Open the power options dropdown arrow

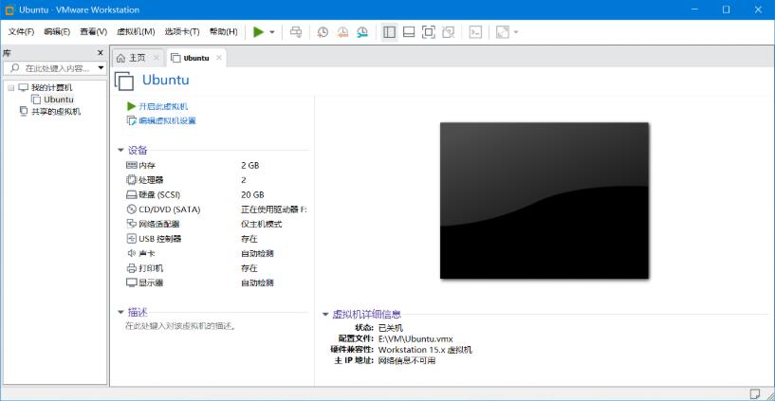coord(272,32)
